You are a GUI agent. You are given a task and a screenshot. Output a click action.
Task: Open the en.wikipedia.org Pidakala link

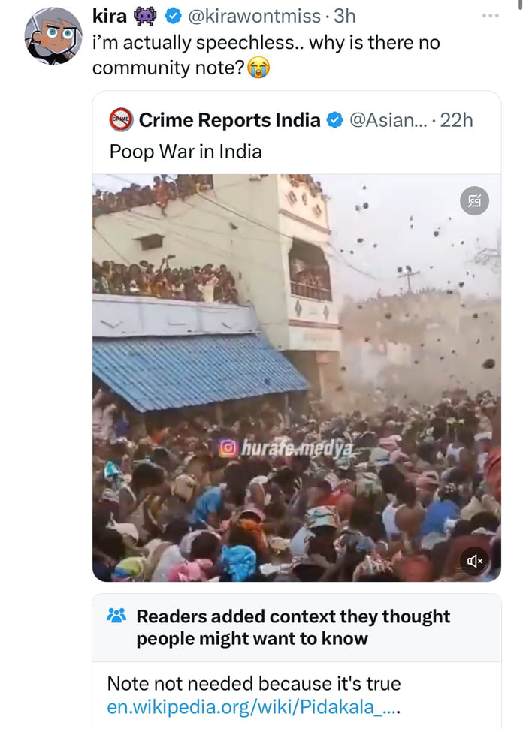click(254, 706)
